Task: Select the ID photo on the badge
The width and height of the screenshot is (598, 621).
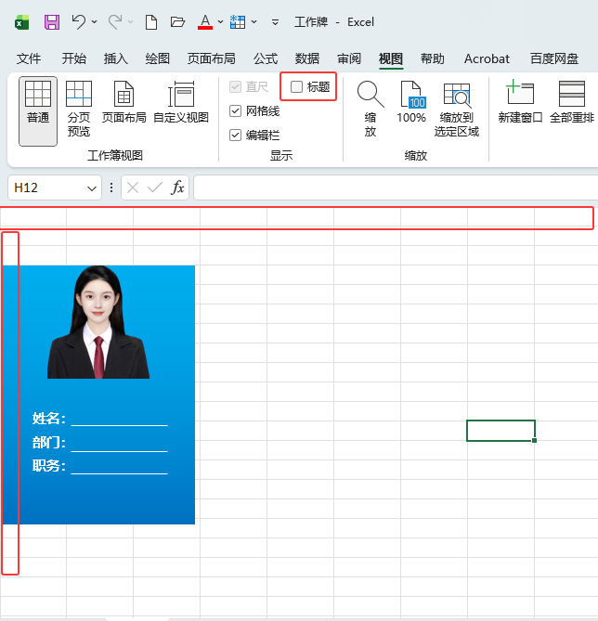Action: coord(98,322)
